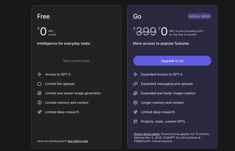The height and width of the screenshot is (151, 235).
Task: Click the images icon for faster image creation
Action: pyautogui.click(x=135, y=93)
